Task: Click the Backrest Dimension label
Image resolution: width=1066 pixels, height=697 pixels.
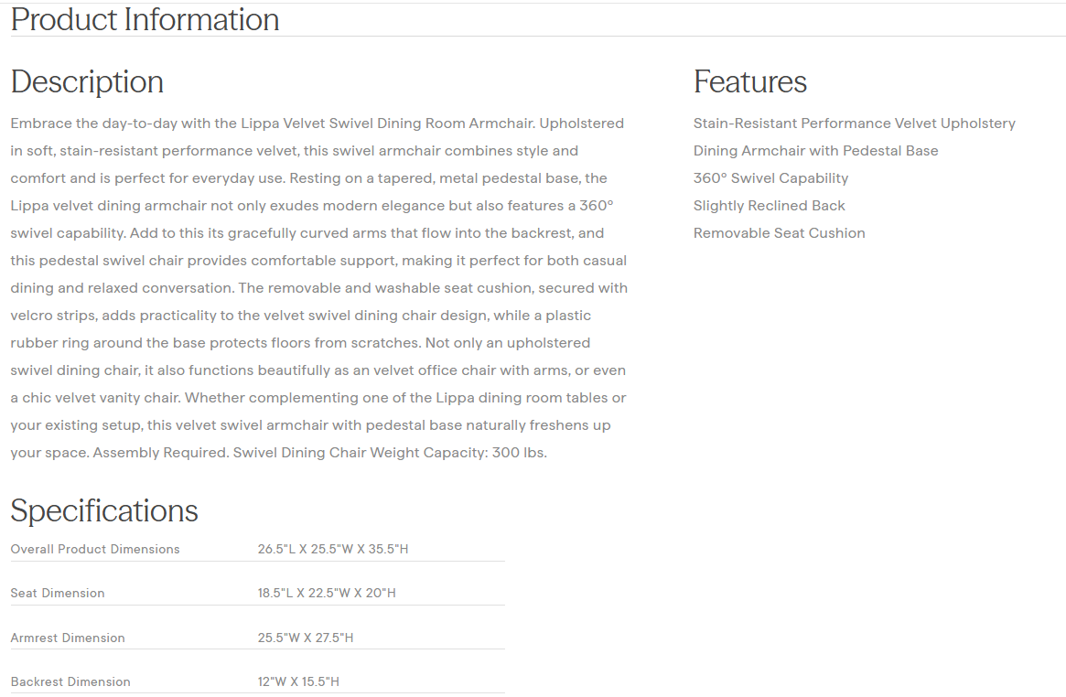Action: (x=70, y=681)
